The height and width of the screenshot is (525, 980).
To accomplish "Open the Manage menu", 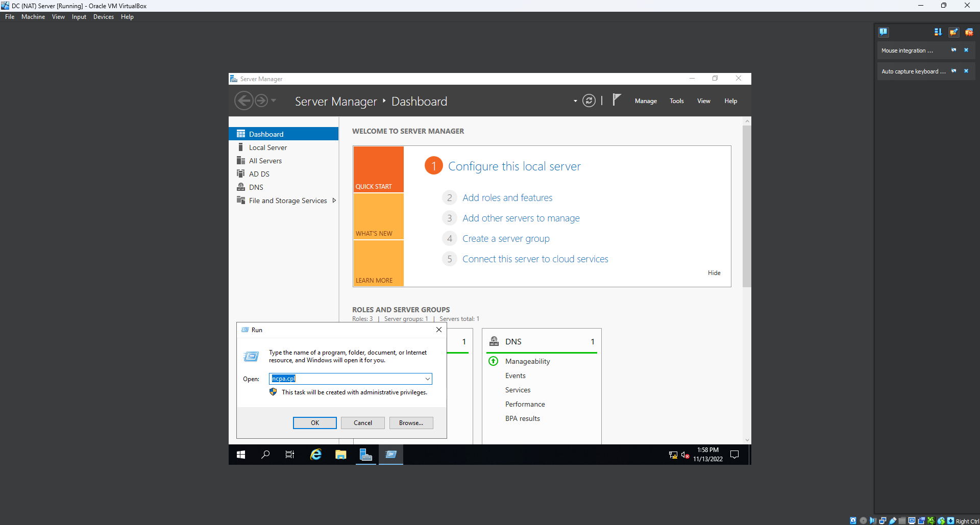I will (646, 101).
